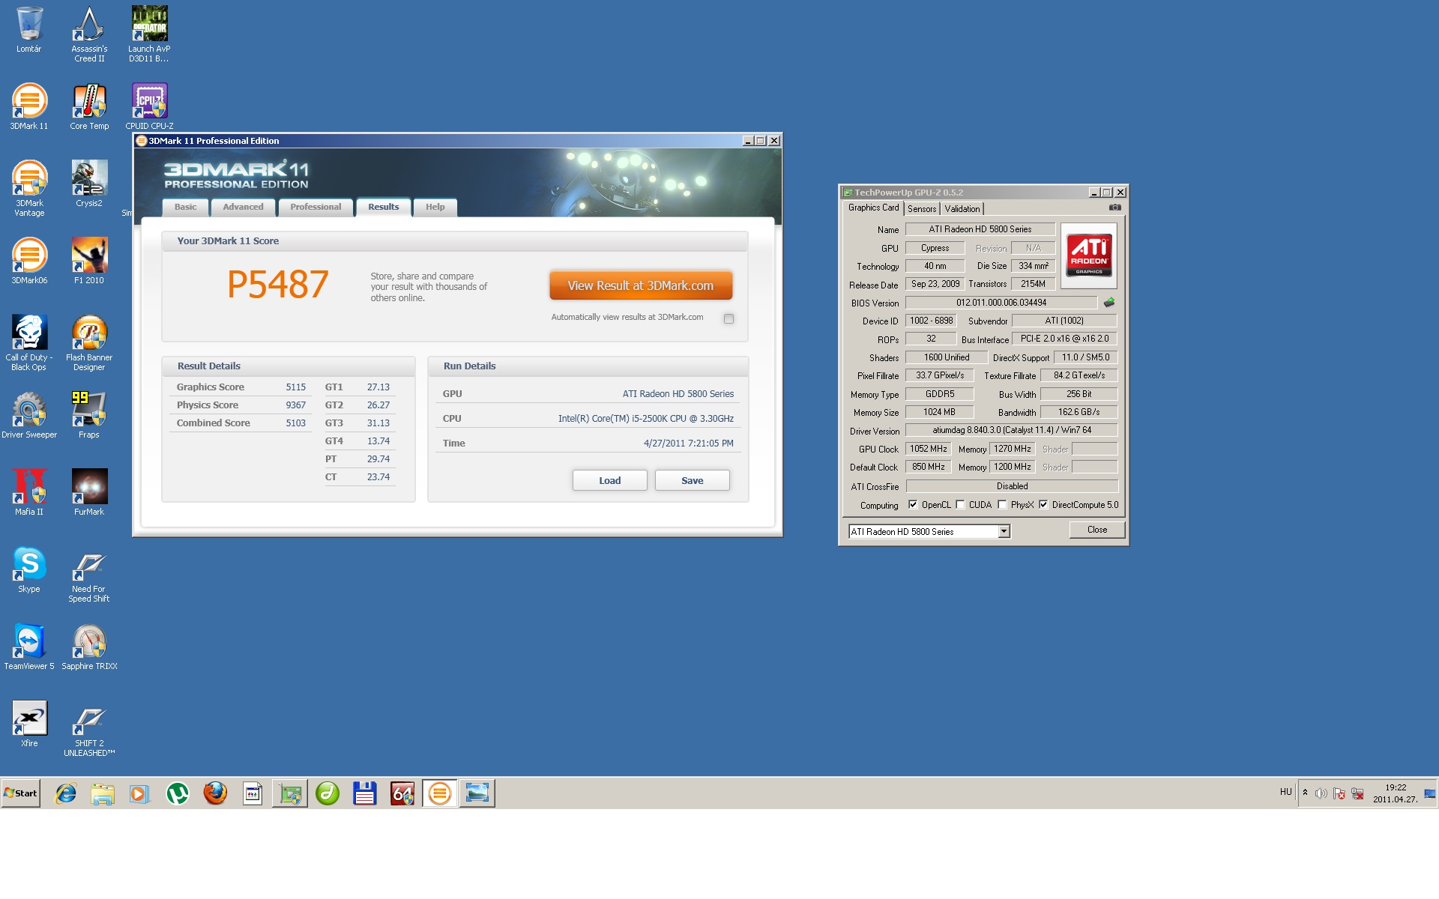Launch CPUID CPU-Z desktop shortcut
The height and width of the screenshot is (899, 1439).
pos(149,106)
